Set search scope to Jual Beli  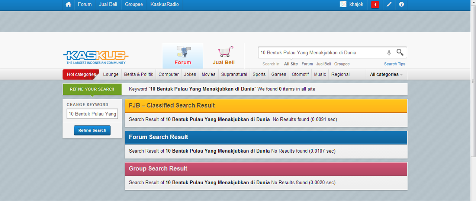click(324, 64)
